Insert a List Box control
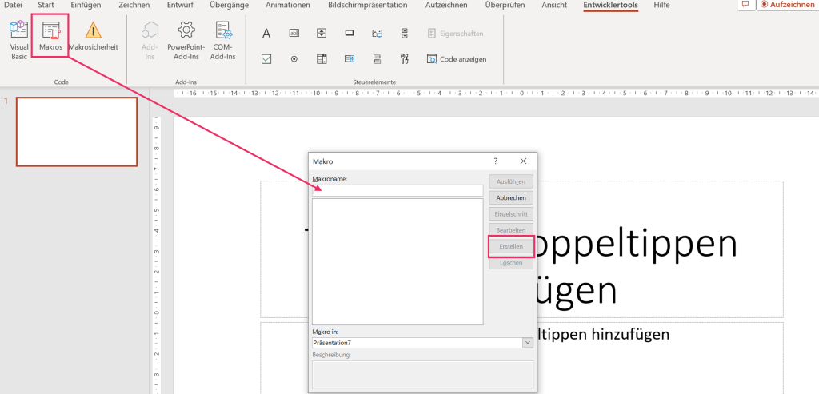The image size is (819, 394). point(322,59)
